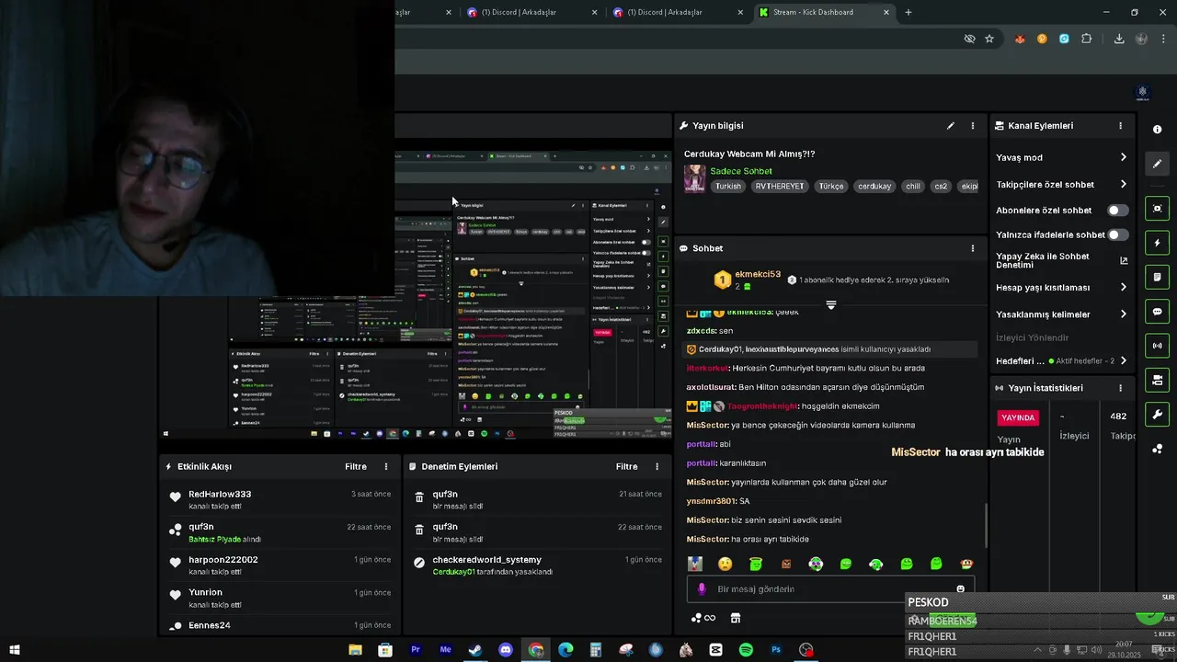
Task: Click the ekmekci53 leaderboard name
Action: click(x=758, y=274)
